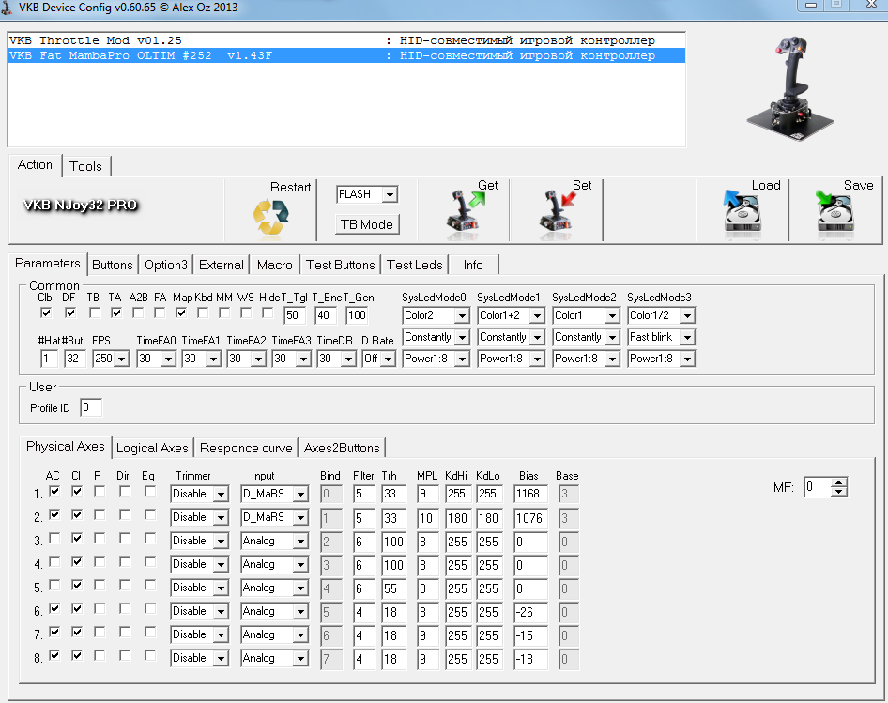This screenshot has height=703, width=888.
Task: Toggle the Clb checkbox
Action: [x=46, y=313]
